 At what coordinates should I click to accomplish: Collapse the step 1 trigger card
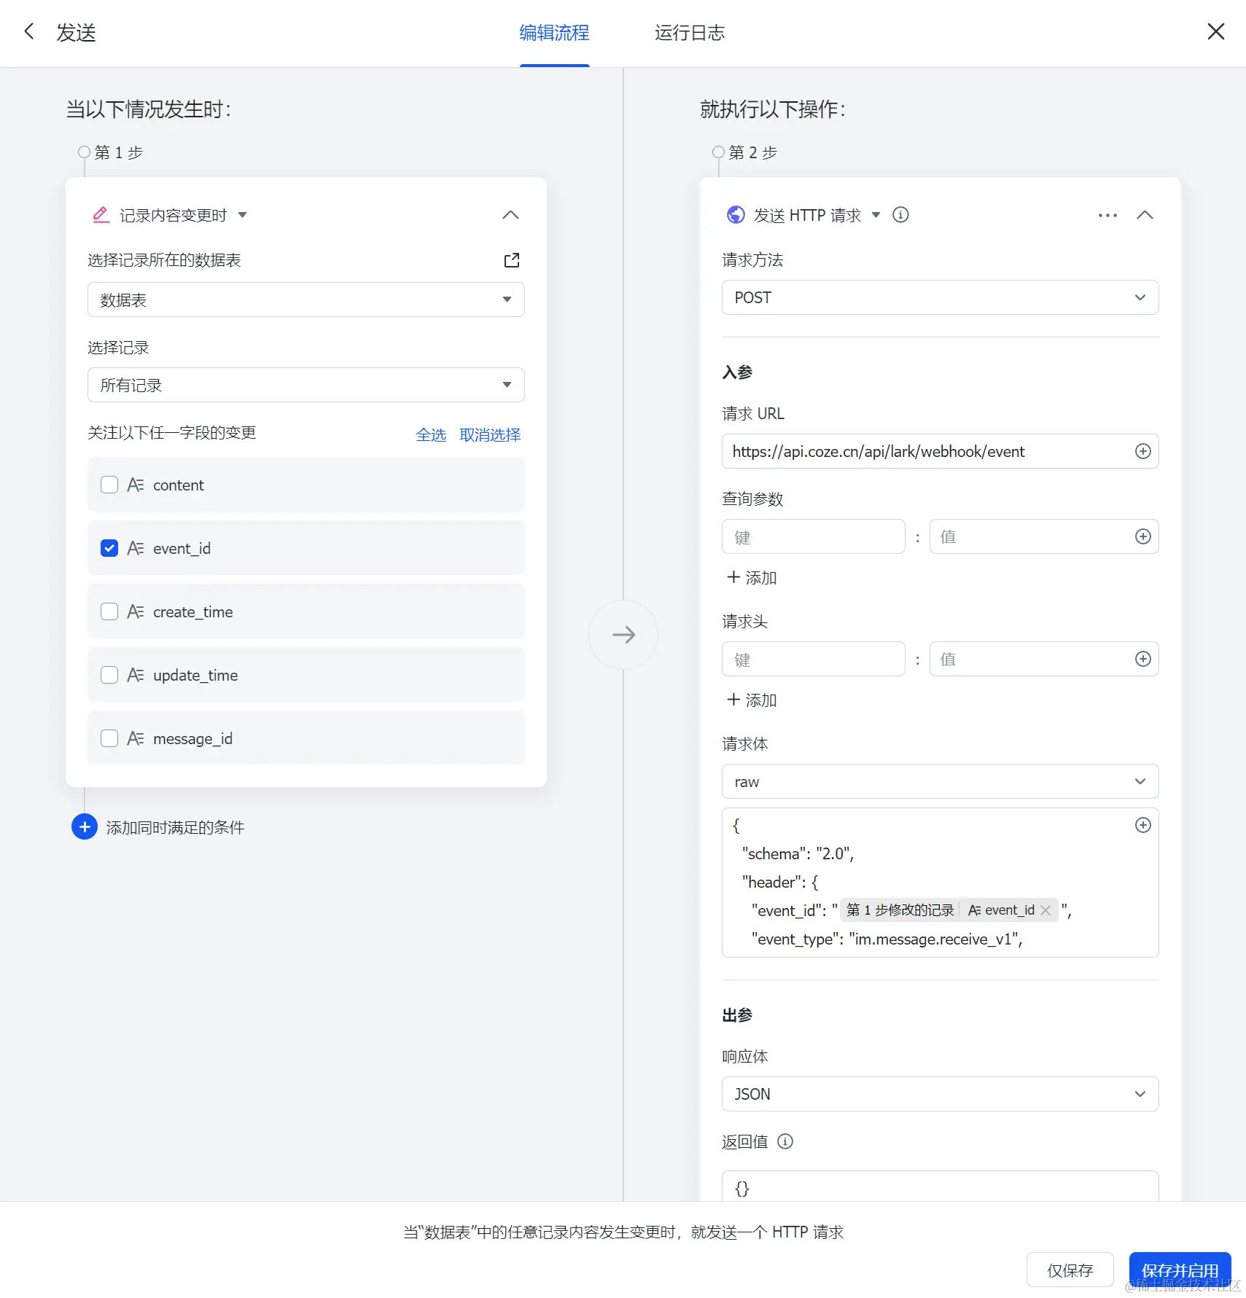pos(510,215)
